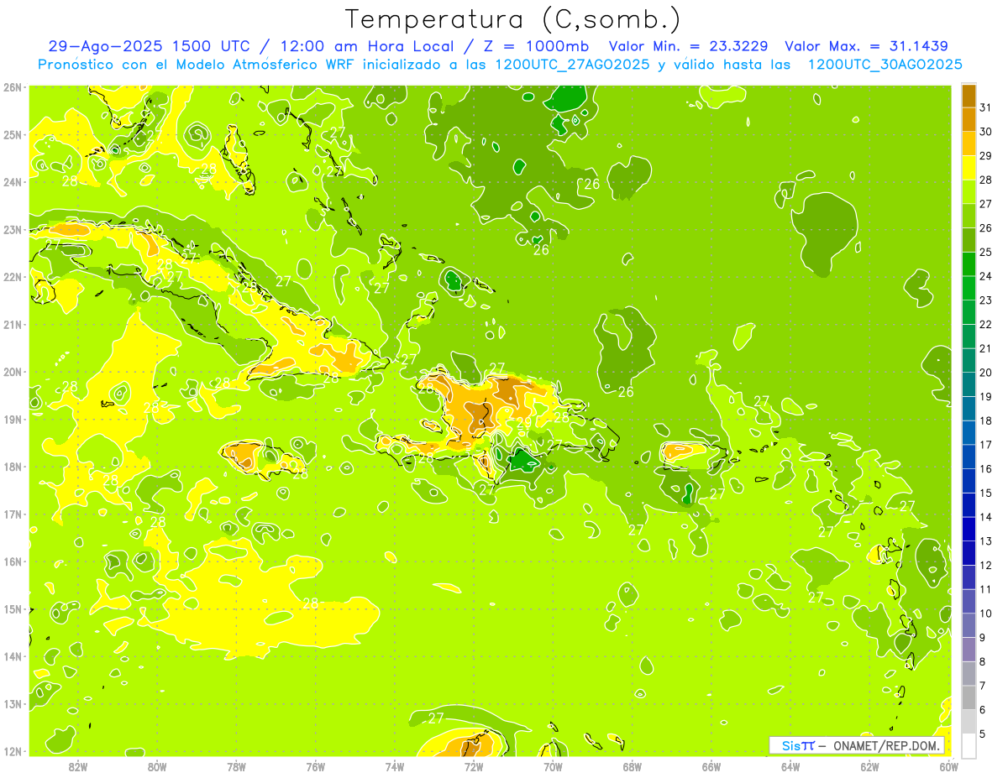Screen dimensions: 1008x778
Task: Click the longitude axis label "68W"
Action: [x=632, y=766]
